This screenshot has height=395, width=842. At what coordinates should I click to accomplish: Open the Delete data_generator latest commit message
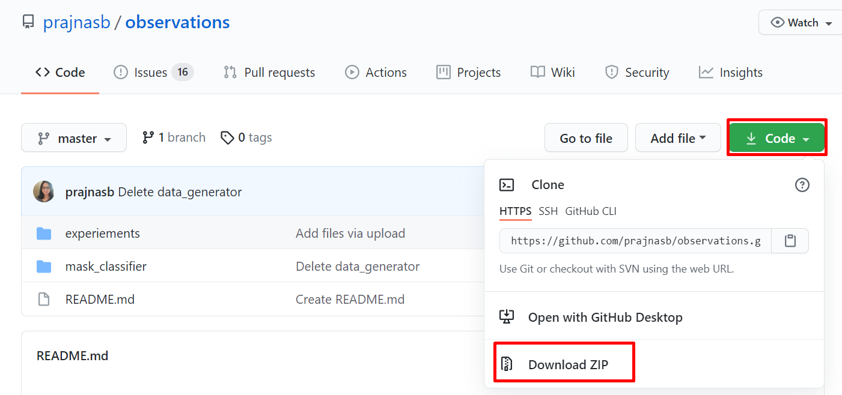tap(180, 192)
